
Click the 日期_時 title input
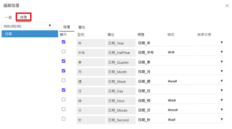click(151, 101)
